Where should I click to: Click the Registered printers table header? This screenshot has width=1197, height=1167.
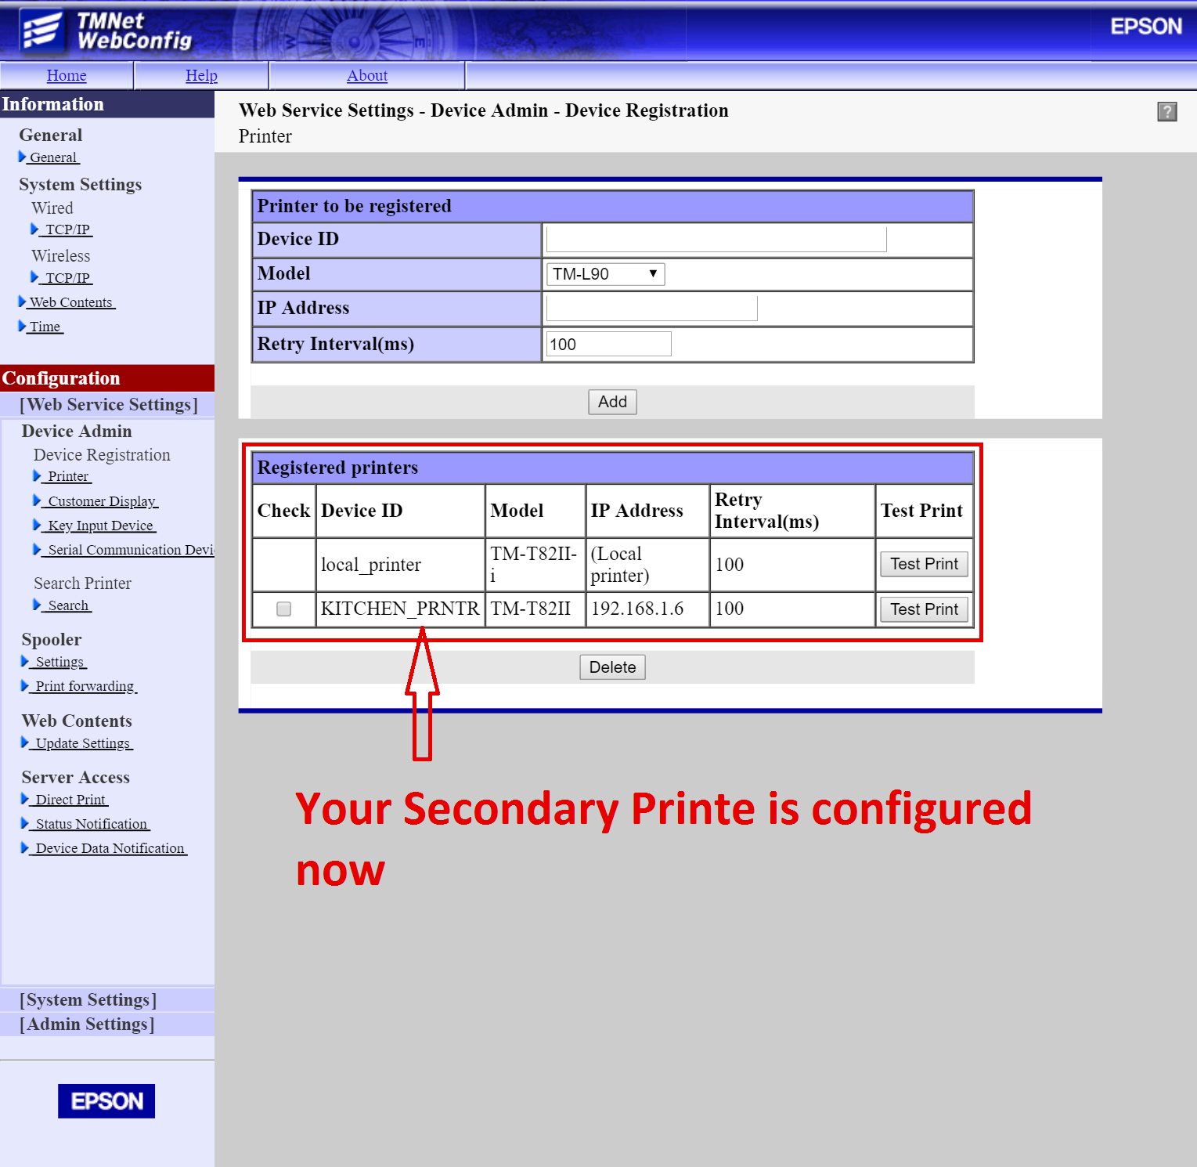pos(612,468)
